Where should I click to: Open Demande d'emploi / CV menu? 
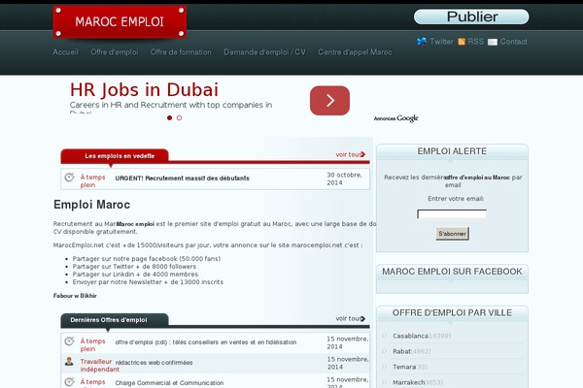[264, 52]
